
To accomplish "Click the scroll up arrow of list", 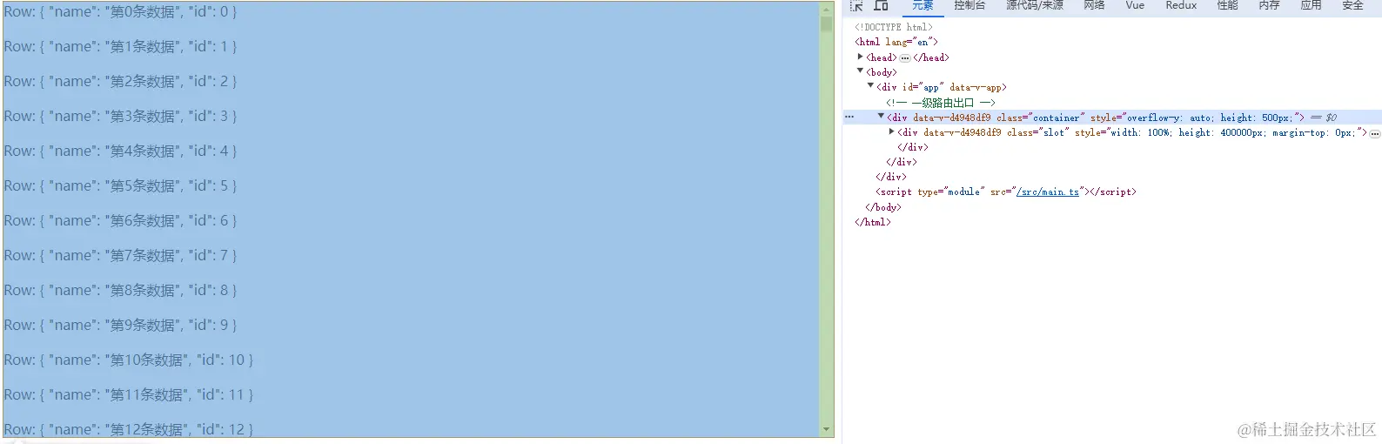I will coord(826,10).
